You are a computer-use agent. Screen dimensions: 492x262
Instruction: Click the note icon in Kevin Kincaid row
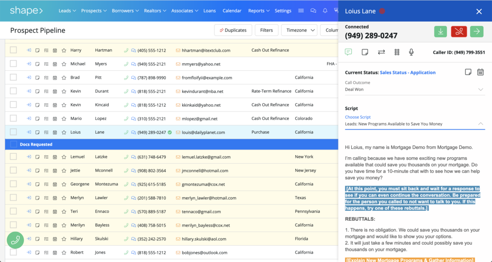(x=37, y=105)
